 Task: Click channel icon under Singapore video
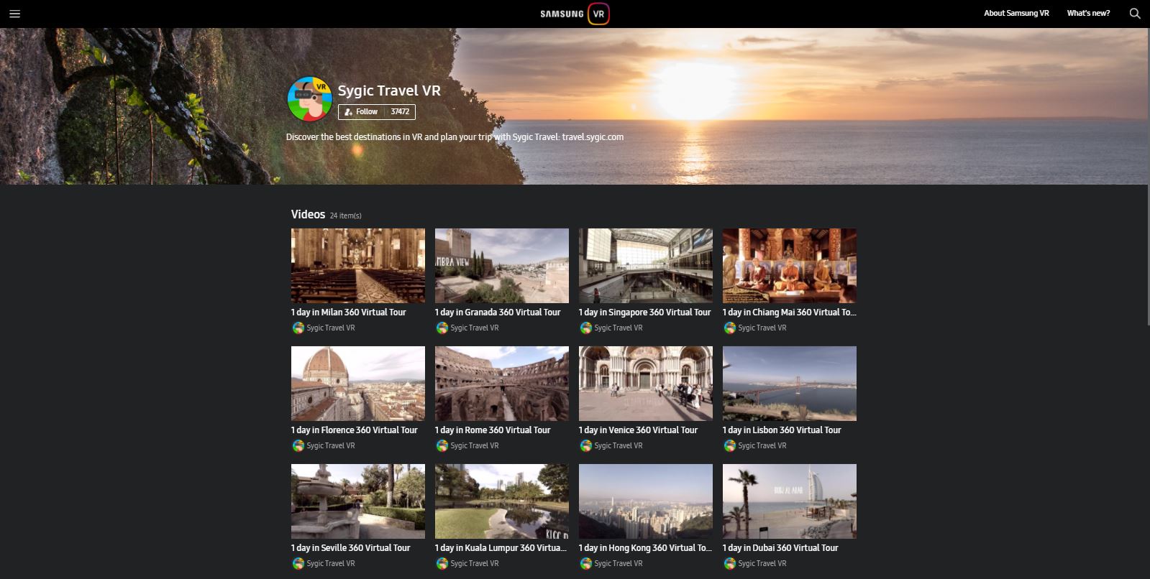pos(585,328)
